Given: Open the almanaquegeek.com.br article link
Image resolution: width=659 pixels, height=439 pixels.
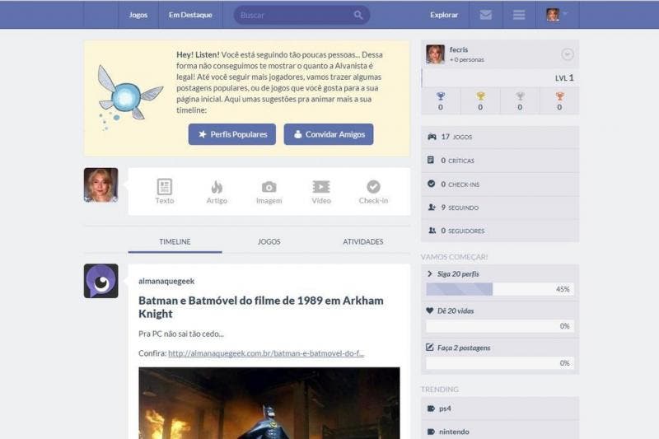Looking at the screenshot, I should 265,353.
